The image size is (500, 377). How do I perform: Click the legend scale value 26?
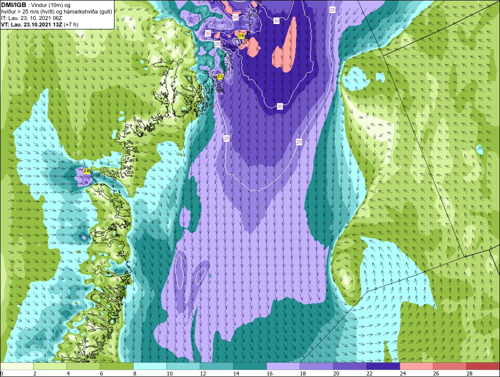[436, 373]
